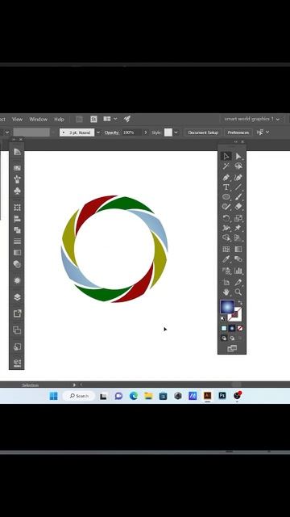The image size is (290, 517).
Task: Select the Pen tool
Action: pyautogui.click(x=226, y=178)
